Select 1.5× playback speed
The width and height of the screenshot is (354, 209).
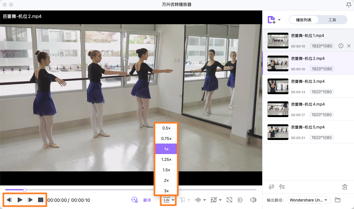point(166,170)
